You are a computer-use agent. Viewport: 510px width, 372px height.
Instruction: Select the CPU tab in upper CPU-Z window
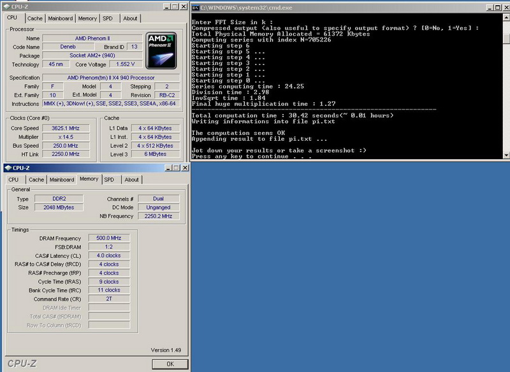tap(12, 18)
